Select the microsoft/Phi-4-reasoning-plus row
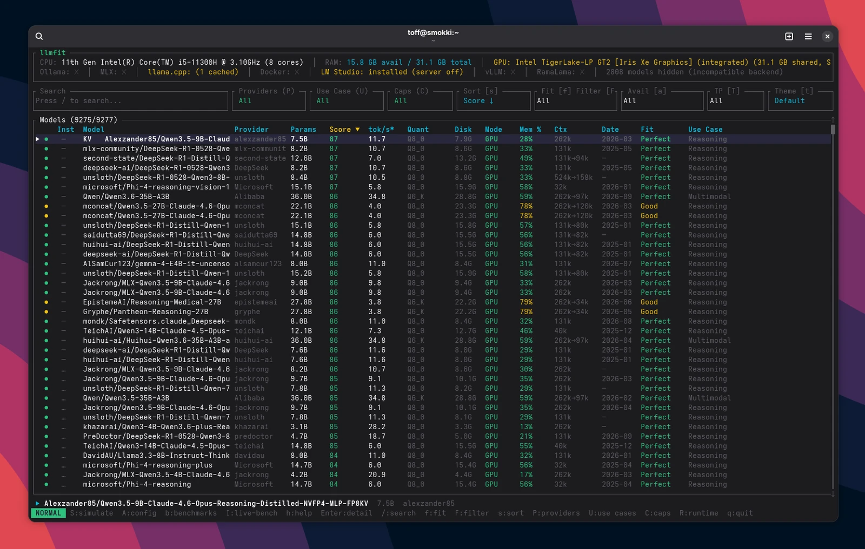This screenshot has height=549, width=865. click(432, 465)
